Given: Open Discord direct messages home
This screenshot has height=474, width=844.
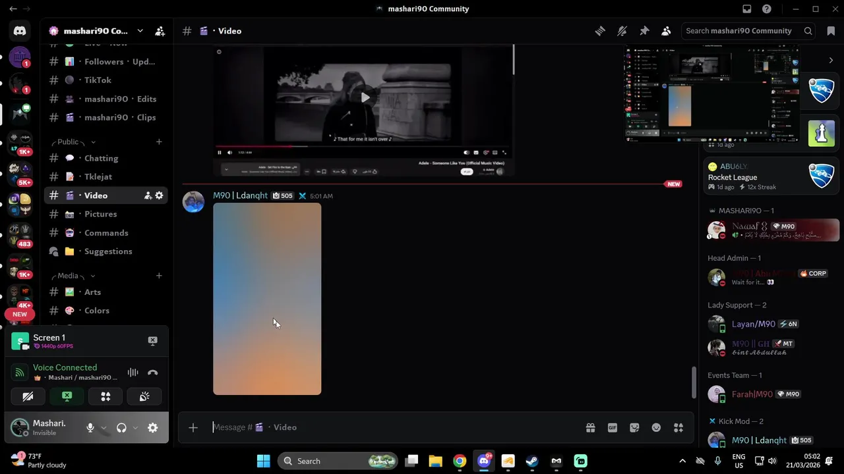Looking at the screenshot, I should 20,30.
